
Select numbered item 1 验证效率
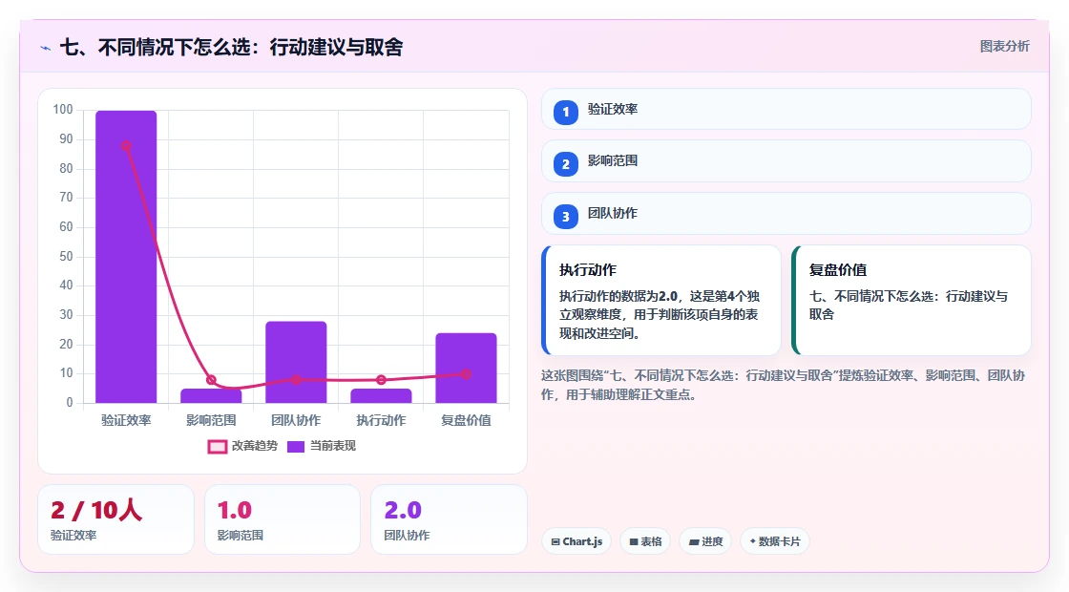pos(786,109)
